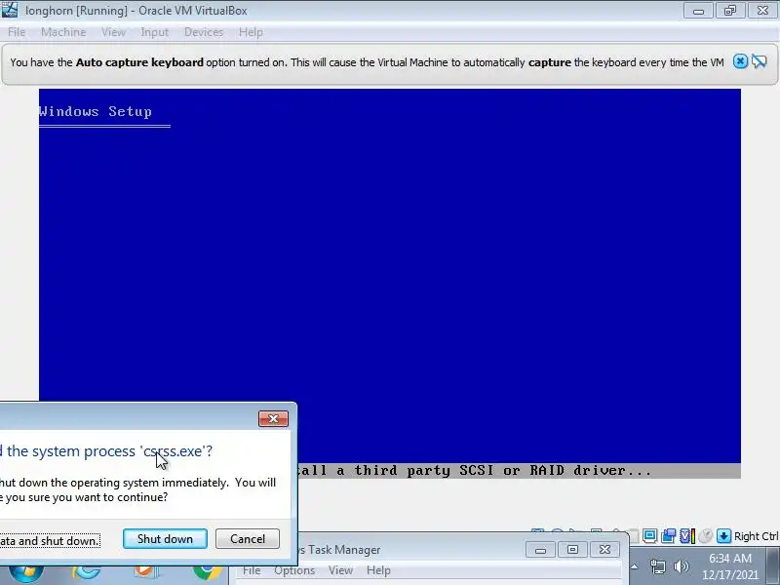Click the keyboard capture arrow icon
The image size is (780, 585).
coord(723,536)
